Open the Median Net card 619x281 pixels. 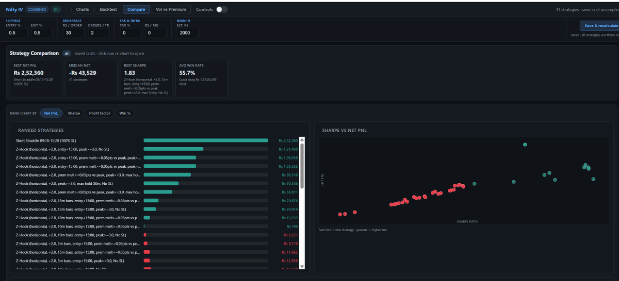pos(91,79)
